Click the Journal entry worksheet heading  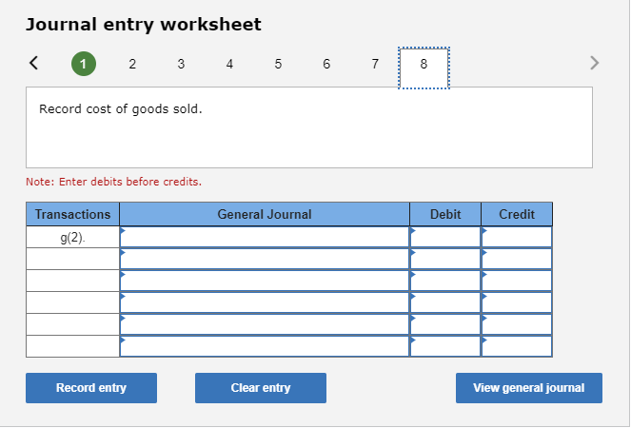pos(144,25)
